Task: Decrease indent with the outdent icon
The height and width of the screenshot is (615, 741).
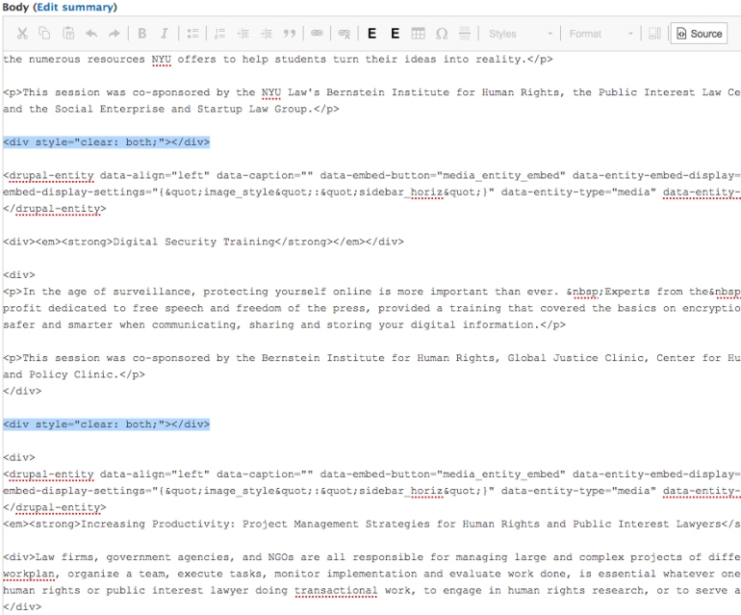Action: (243, 34)
